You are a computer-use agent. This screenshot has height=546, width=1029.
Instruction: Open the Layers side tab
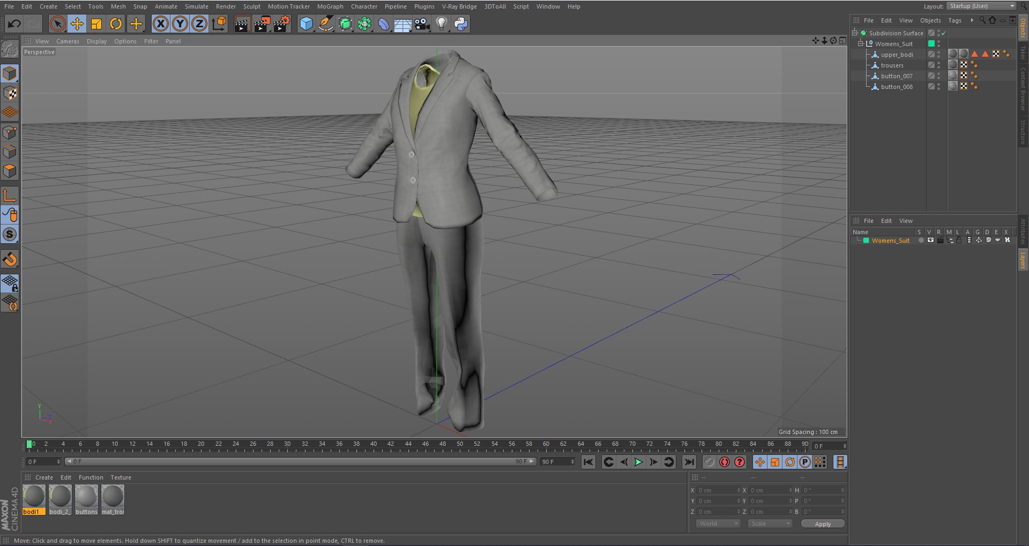[x=1023, y=261]
